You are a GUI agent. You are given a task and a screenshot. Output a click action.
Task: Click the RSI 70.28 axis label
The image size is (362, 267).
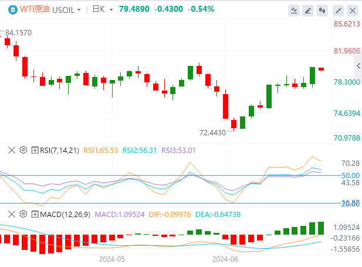tap(350, 163)
